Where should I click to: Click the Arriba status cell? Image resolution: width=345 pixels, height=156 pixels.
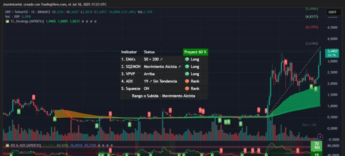(x=149, y=74)
